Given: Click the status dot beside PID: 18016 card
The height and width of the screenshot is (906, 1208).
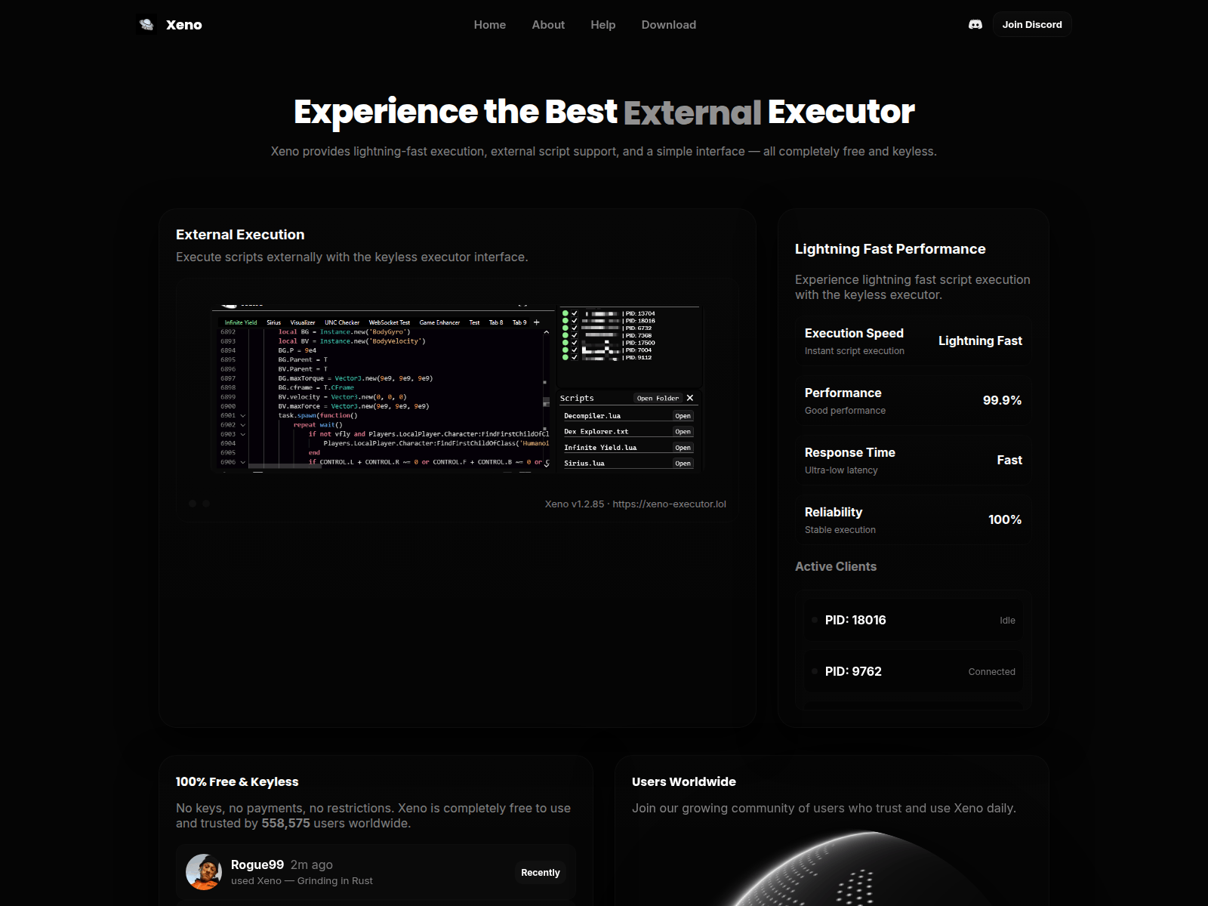Looking at the screenshot, I should 815,620.
